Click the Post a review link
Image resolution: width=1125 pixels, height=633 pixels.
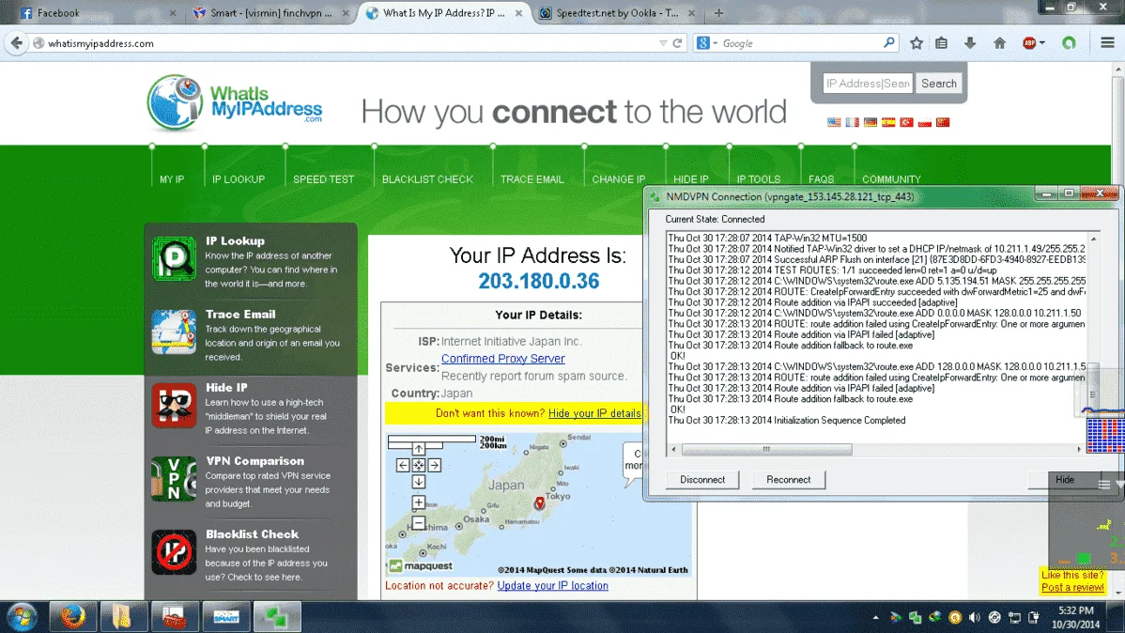point(1072,587)
